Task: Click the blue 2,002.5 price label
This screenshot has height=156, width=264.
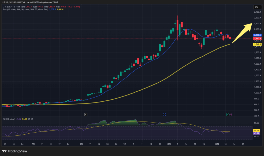Action: [257, 35]
